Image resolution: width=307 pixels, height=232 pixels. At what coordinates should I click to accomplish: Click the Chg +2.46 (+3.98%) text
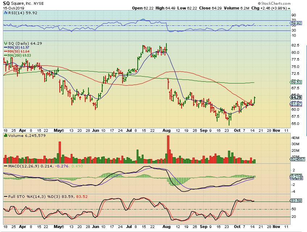coord(269,8)
